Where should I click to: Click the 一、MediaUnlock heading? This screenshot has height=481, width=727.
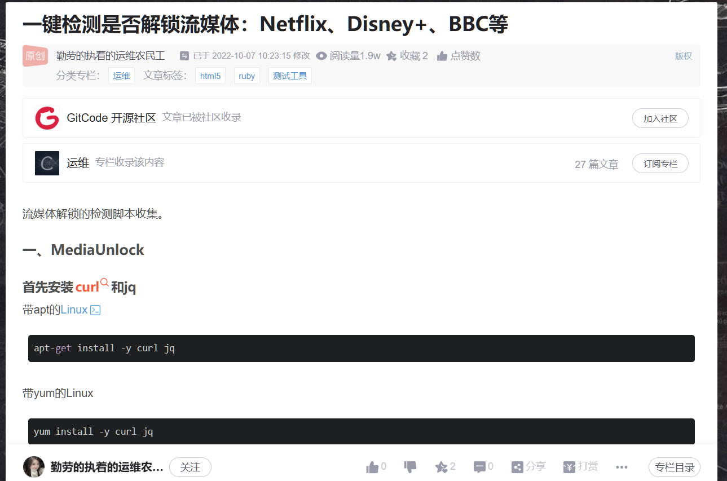pos(83,250)
